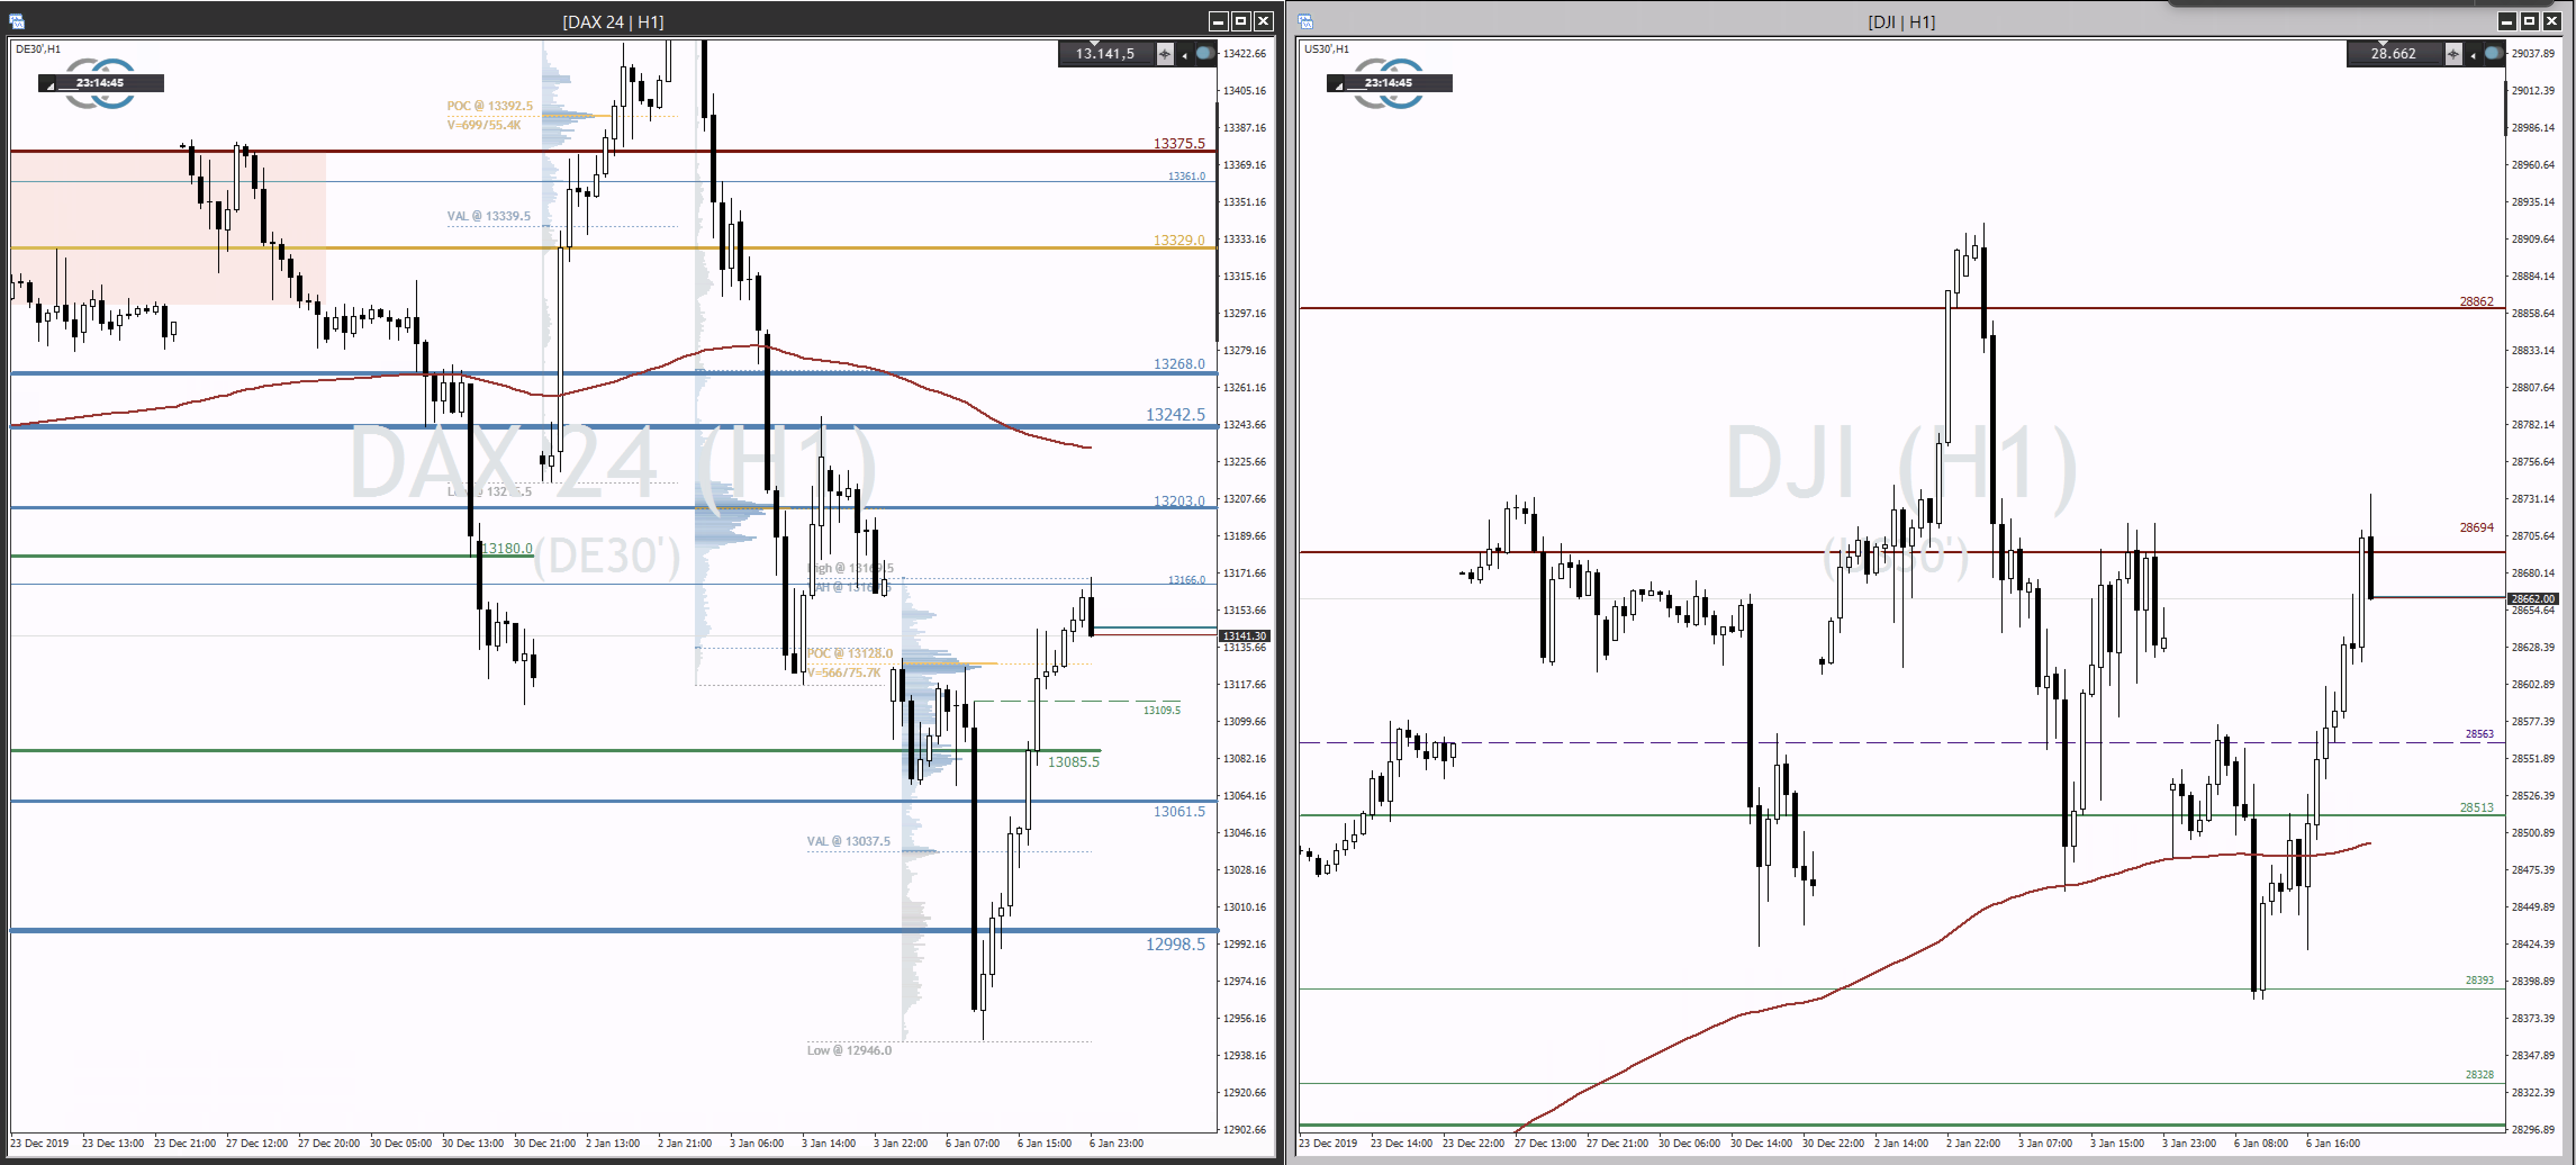The height and width of the screenshot is (1165, 2576).
Task: Click '6 Jan 16:00' on DJI time axis
Action: tap(2332, 1143)
